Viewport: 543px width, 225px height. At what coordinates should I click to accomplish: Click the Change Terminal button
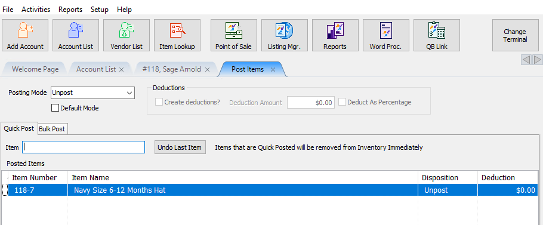tap(516, 35)
